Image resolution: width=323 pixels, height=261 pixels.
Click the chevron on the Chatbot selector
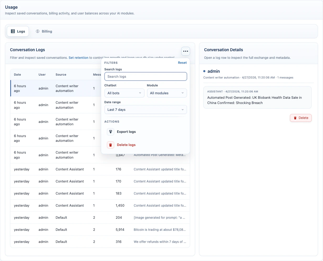(140, 93)
